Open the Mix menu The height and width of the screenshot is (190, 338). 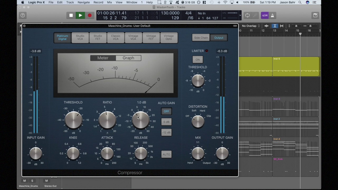109,2
